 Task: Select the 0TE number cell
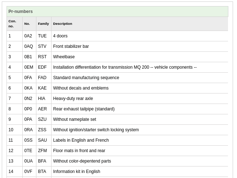tap(29, 151)
